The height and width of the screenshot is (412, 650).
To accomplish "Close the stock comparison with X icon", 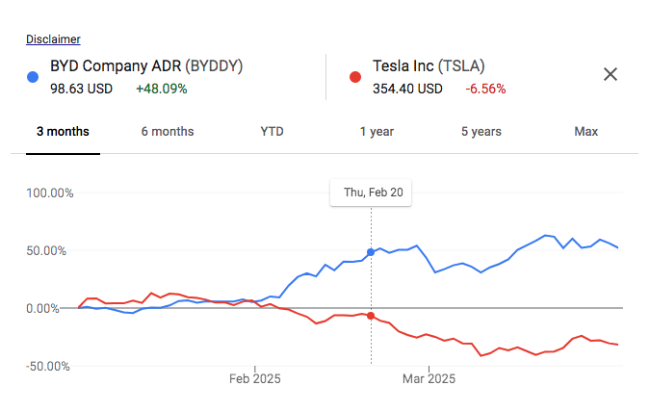I will [610, 75].
